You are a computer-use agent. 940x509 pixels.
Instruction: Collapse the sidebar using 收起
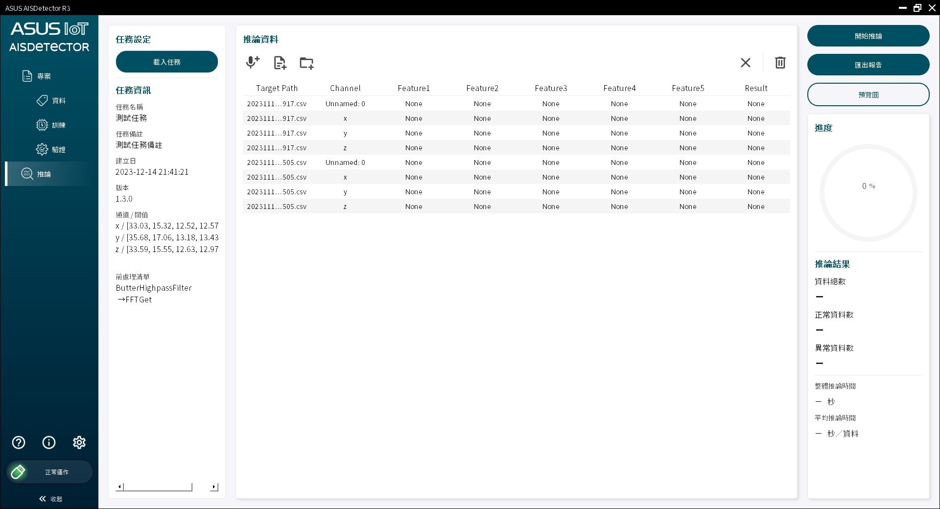[51, 499]
